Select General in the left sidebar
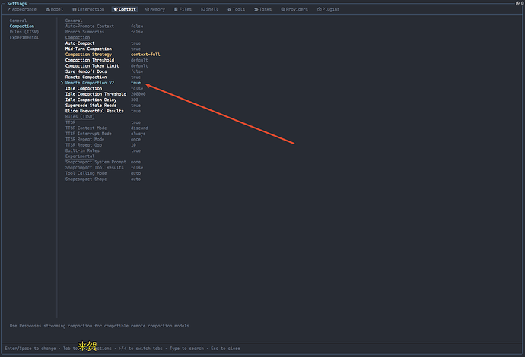 (x=18, y=21)
